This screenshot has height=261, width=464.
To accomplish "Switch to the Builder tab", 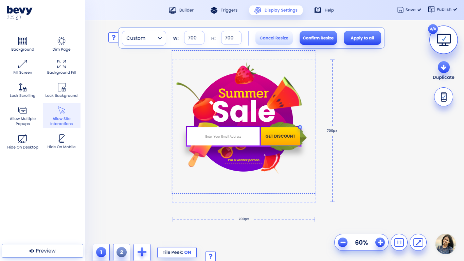I will [x=181, y=10].
